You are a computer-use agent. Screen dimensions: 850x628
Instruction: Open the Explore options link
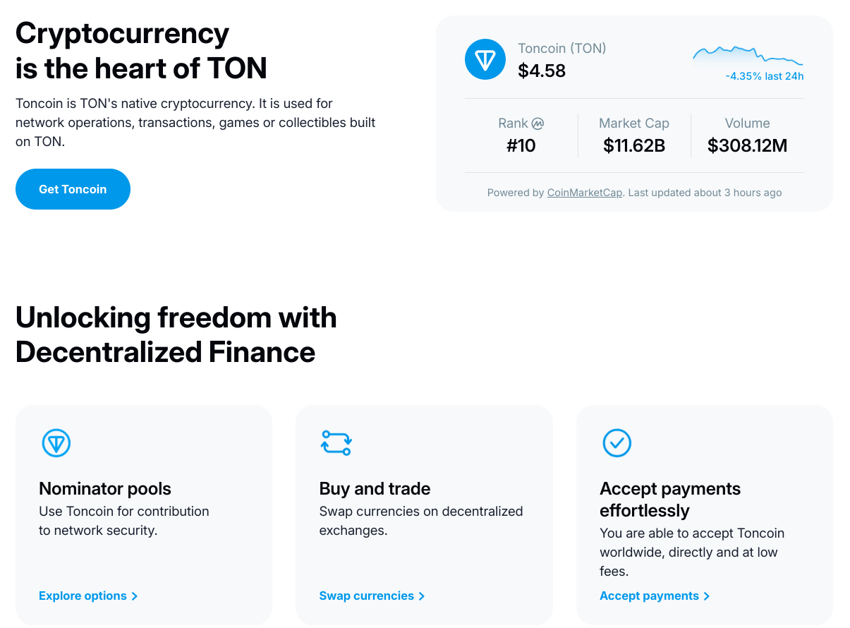(83, 596)
